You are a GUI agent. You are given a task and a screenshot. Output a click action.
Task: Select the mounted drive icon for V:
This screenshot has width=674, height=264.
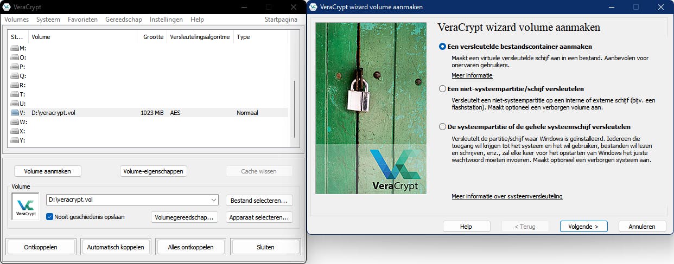click(x=15, y=113)
